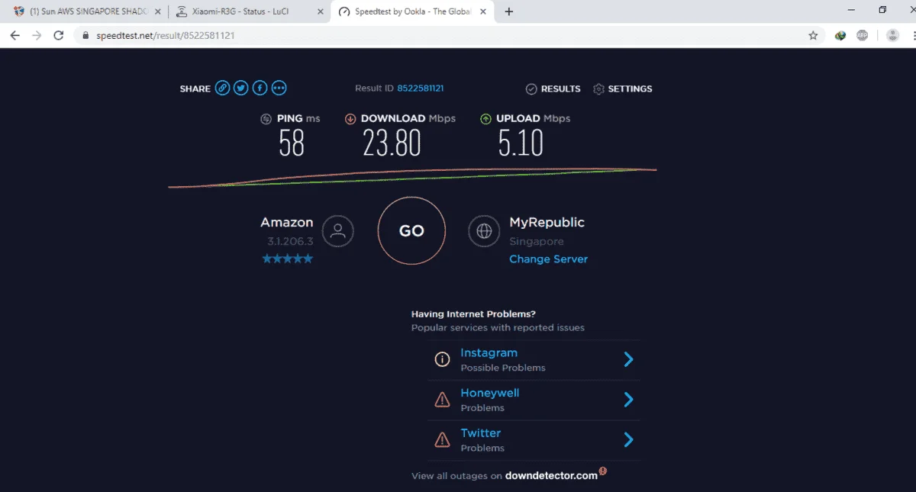916x492 pixels.
Task: Open more share options ellipsis icon
Action: 279,88
